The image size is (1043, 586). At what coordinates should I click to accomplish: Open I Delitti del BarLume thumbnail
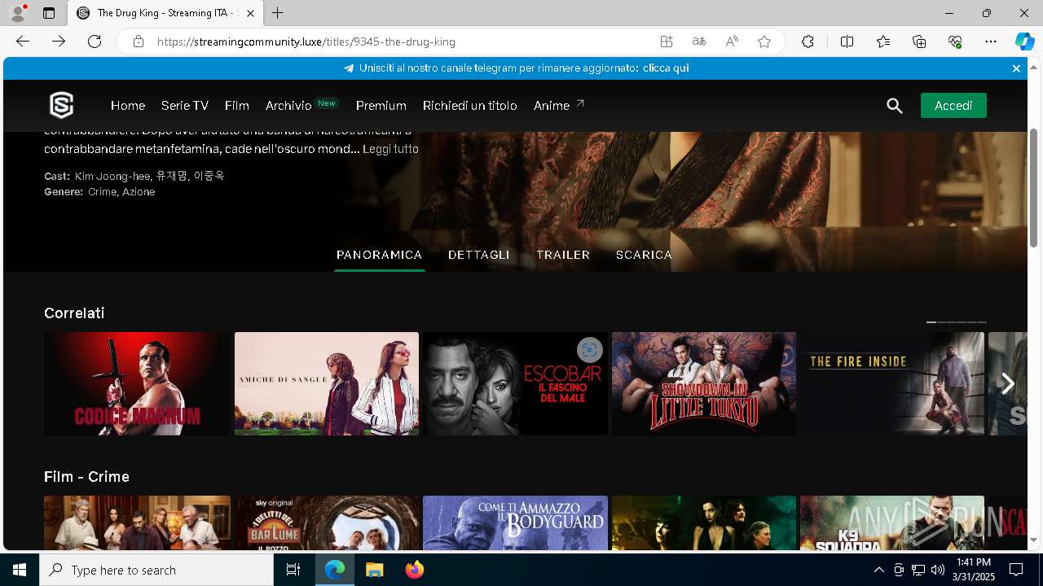327,523
